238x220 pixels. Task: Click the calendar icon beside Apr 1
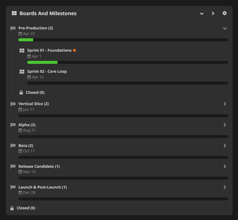tap(29, 56)
